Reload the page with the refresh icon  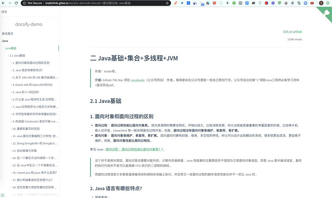click(16, 3)
